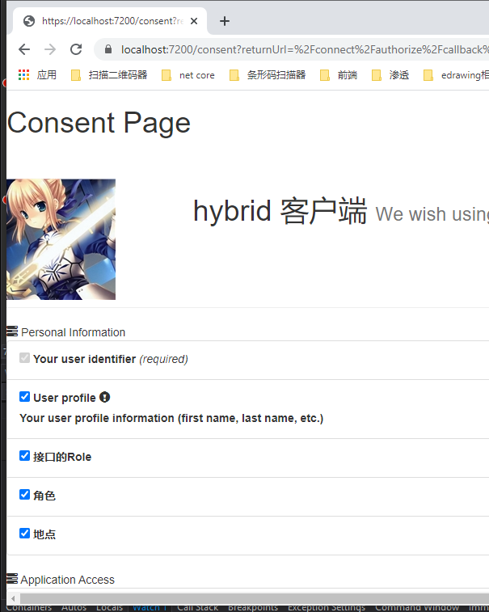Click the Application Access label
Screen dimensions: 489x612
68,580
